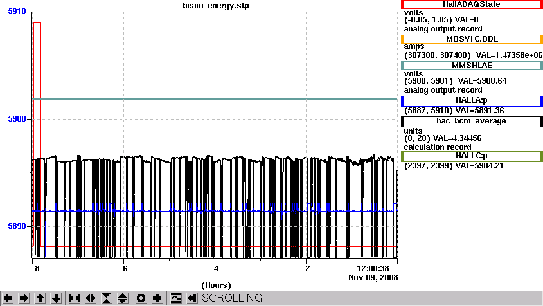Click the -8 hours axis label
This screenshot has height=306, width=543.
click(35, 269)
